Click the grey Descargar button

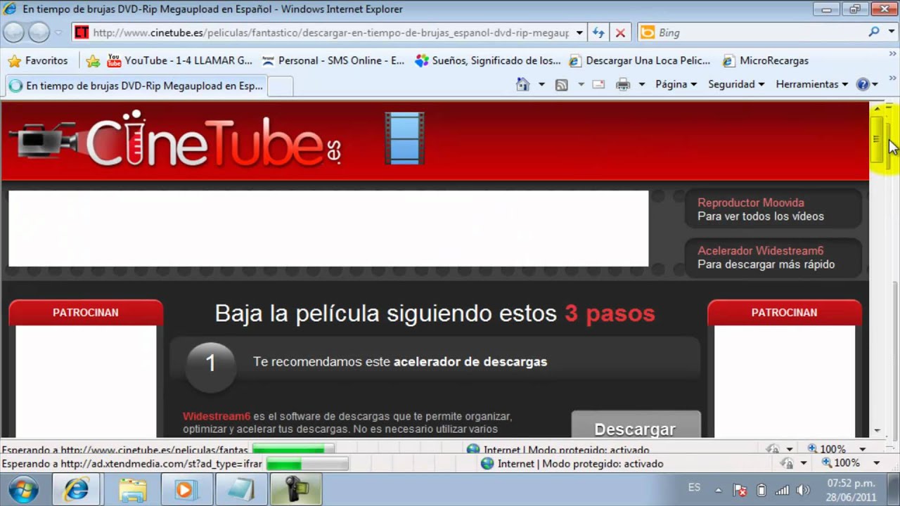(x=636, y=424)
